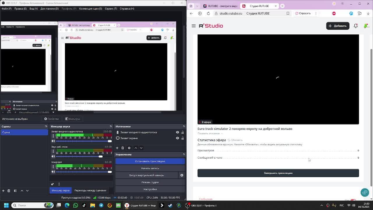The width and height of the screenshot is (373, 210).
Task: Delete selected source using trash icon
Action: 123,148
